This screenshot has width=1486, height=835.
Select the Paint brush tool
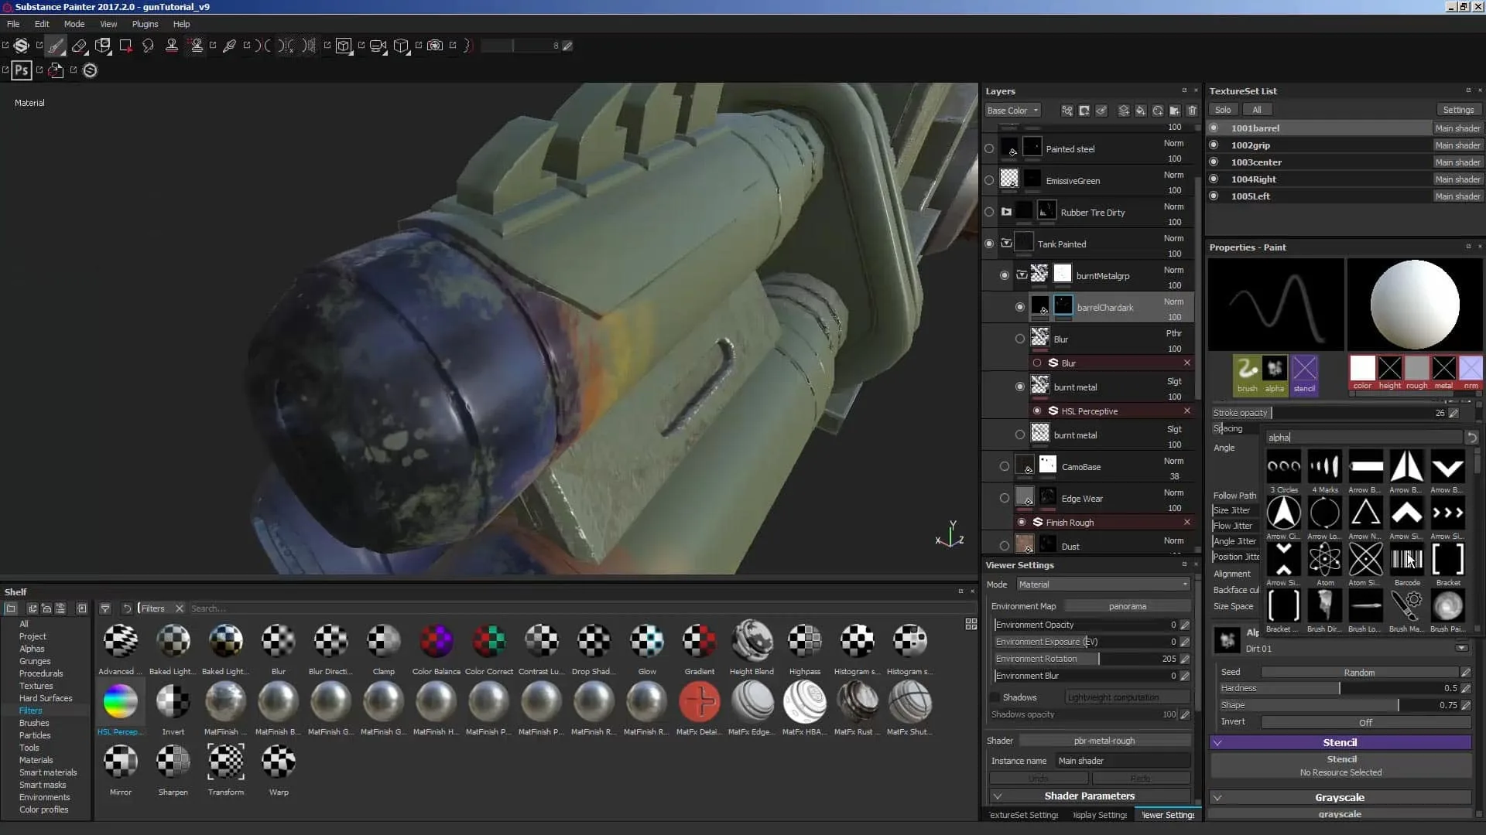pyautogui.click(x=55, y=46)
